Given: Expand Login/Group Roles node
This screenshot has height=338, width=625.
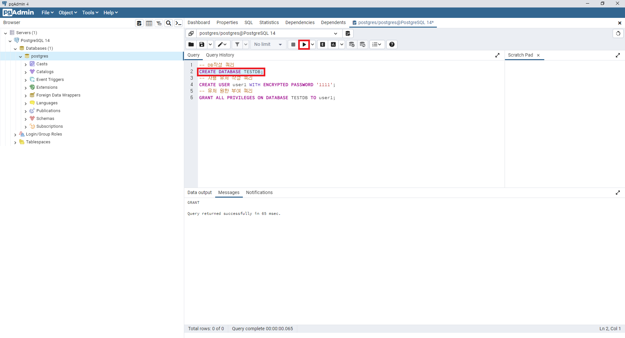Looking at the screenshot, I should [x=15, y=135].
